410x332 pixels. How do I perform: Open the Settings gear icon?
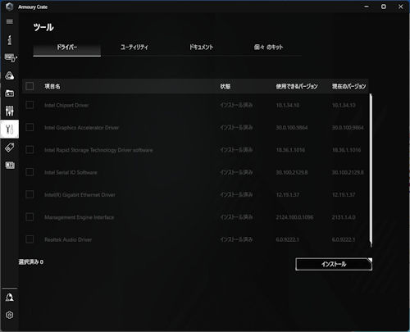click(x=10, y=315)
